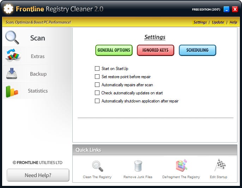This screenshot has height=188, width=242.
Task: Click the Settings page heading
Action: point(155,37)
